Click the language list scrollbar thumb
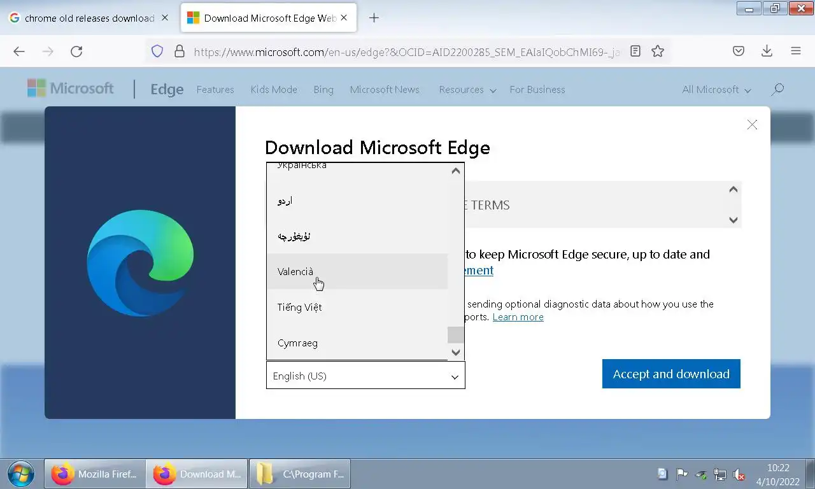Viewport: 815px width, 489px height. [x=455, y=335]
